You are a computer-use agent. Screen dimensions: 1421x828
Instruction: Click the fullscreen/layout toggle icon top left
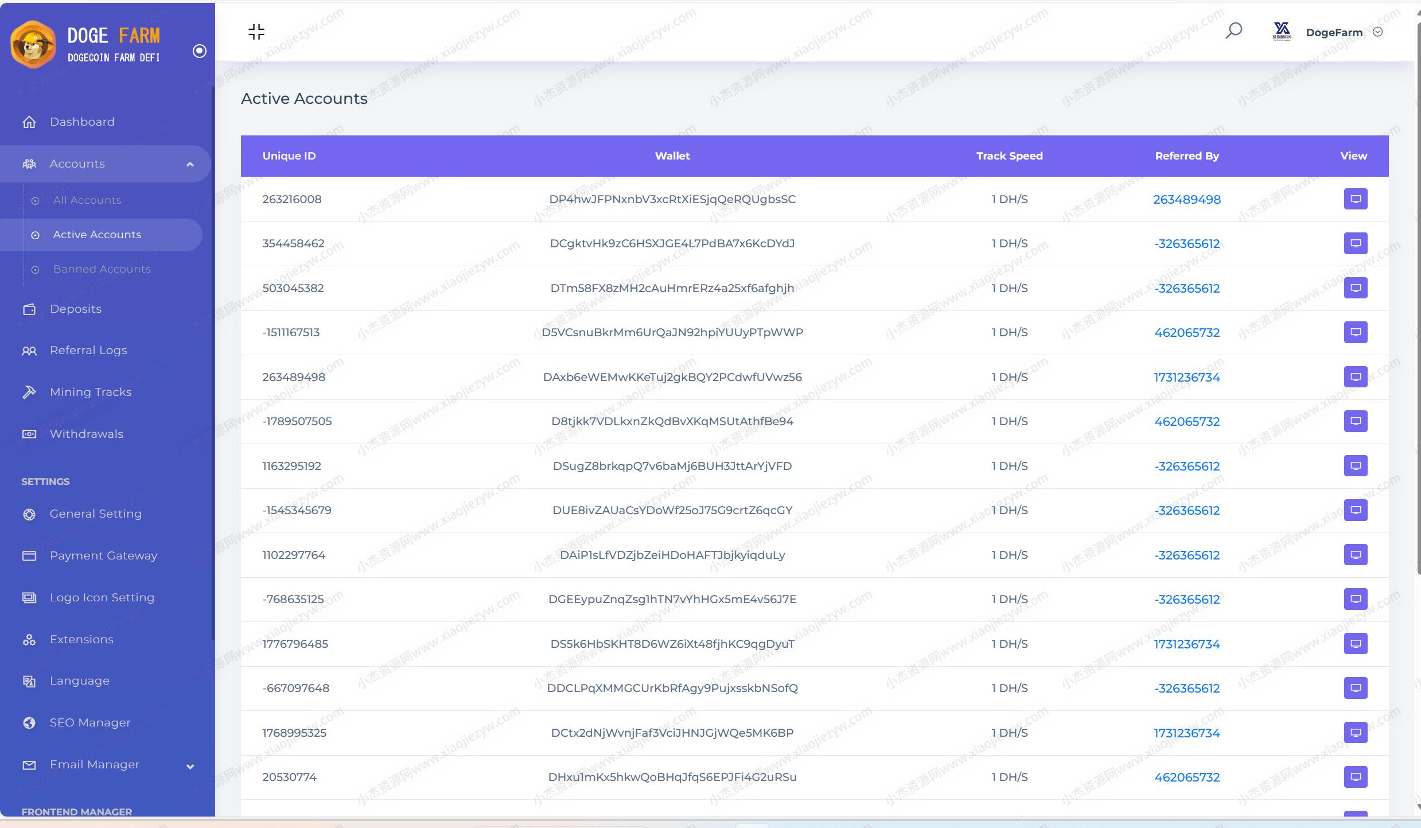pos(256,30)
